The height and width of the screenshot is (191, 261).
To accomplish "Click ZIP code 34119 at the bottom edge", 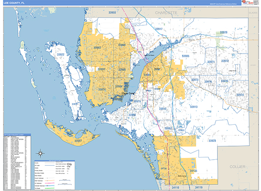I will [199, 188].
